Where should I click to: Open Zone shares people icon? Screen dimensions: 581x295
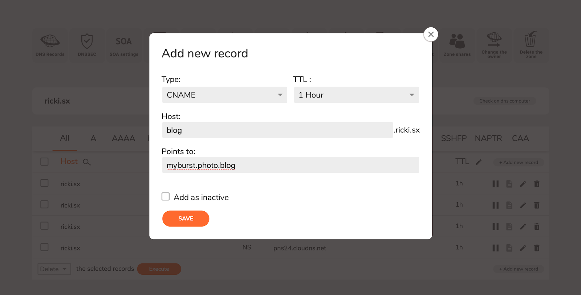(457, 41)
